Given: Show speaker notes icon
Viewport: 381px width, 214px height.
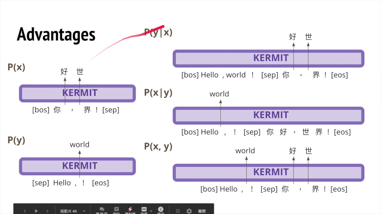Looking at the screenshot, I should (x=116, y=210).
